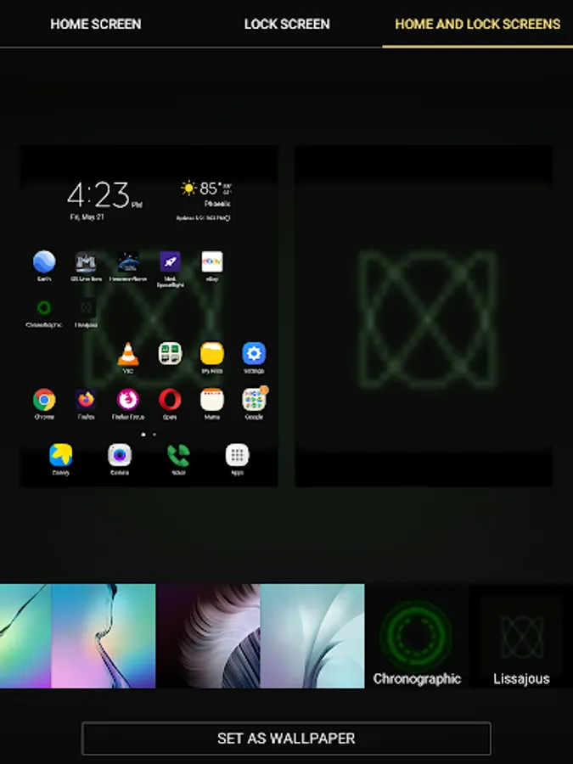Tap the folder of four apps beside VLC

(170, 354)
